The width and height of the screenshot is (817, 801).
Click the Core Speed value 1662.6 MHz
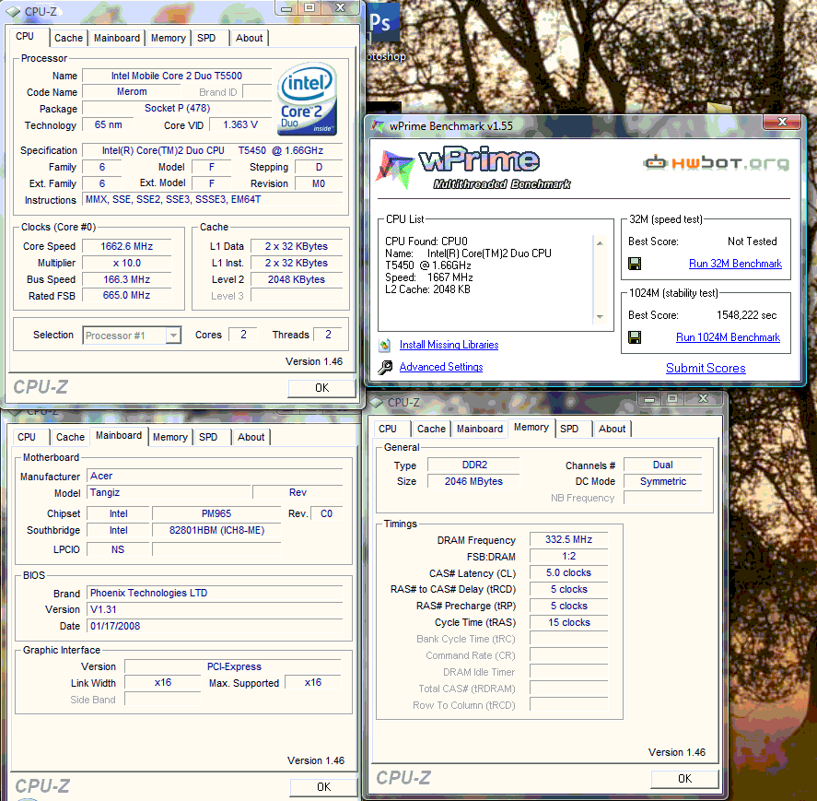click(x=126, y=246)
